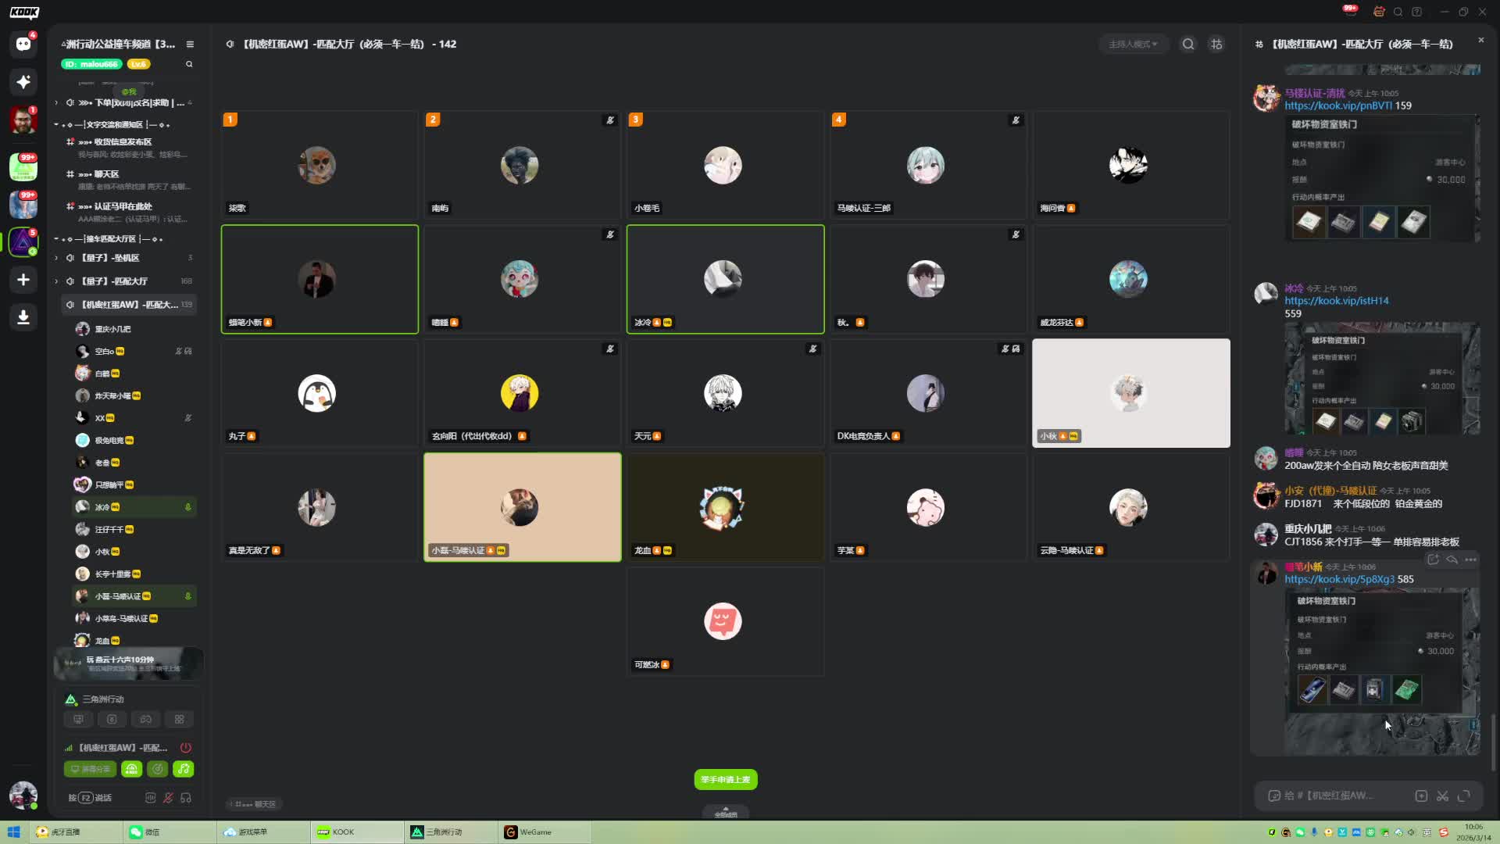Disconnect from voice channel with red power icon

tap(185, 748)
